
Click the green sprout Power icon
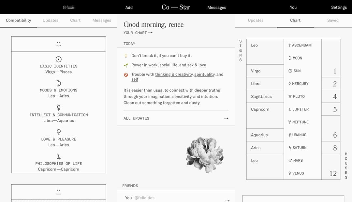(x=126, y=65)
